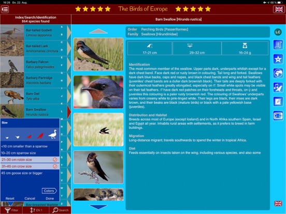The image size is (286, 214).
Task: Open the menu icon in the top-left corner
Action: (5, 9)
